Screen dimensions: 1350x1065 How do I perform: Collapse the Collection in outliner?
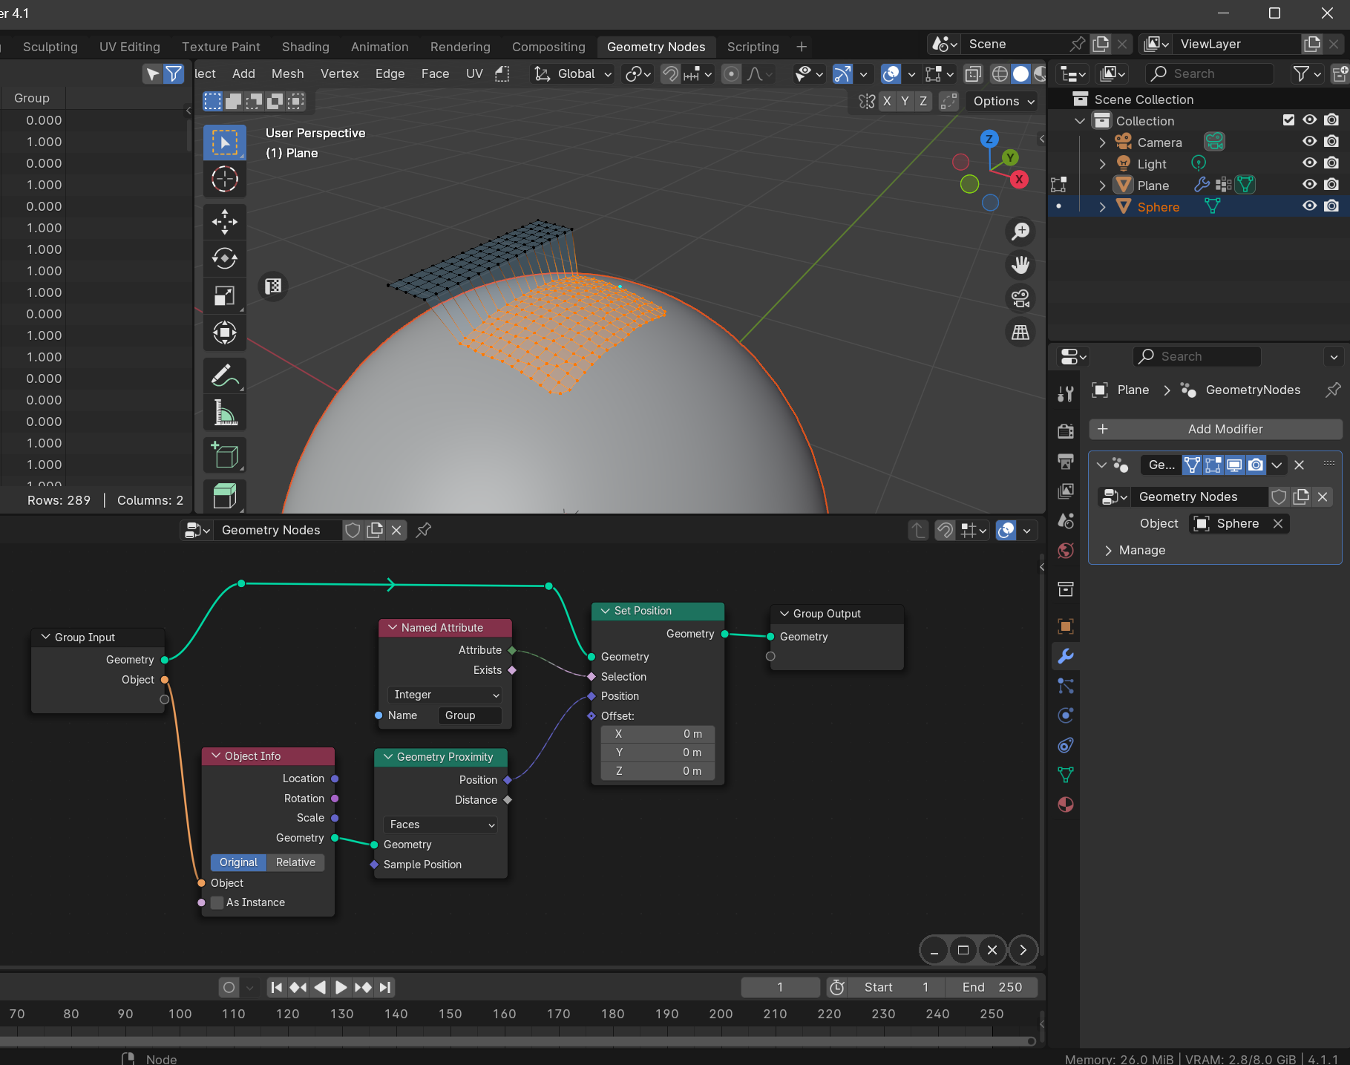click(x=1080, y=121)
